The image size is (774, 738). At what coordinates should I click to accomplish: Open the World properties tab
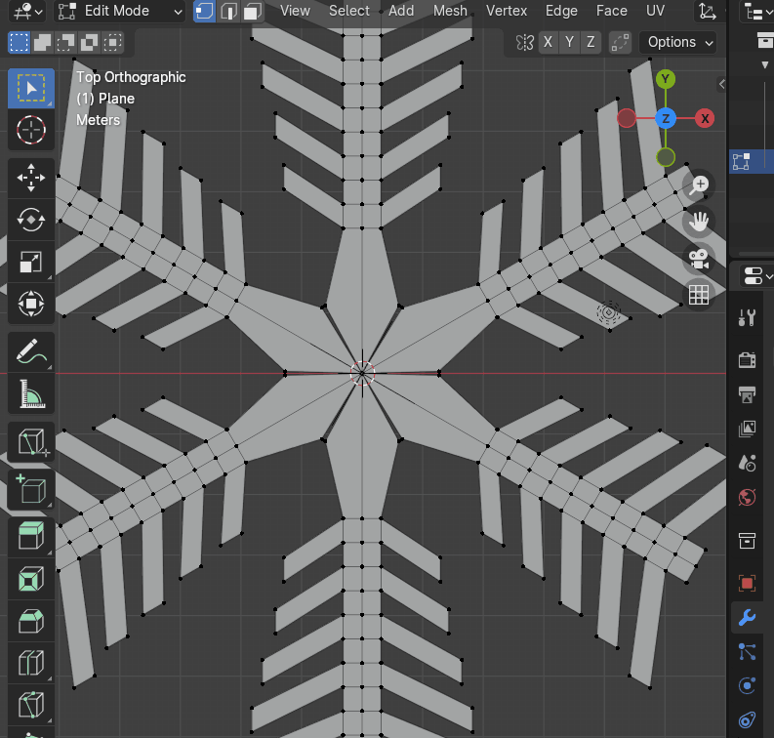(x=747, y=497)
